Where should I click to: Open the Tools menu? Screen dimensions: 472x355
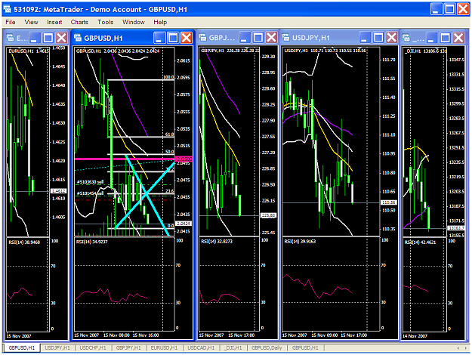click(x=106, y=22)
